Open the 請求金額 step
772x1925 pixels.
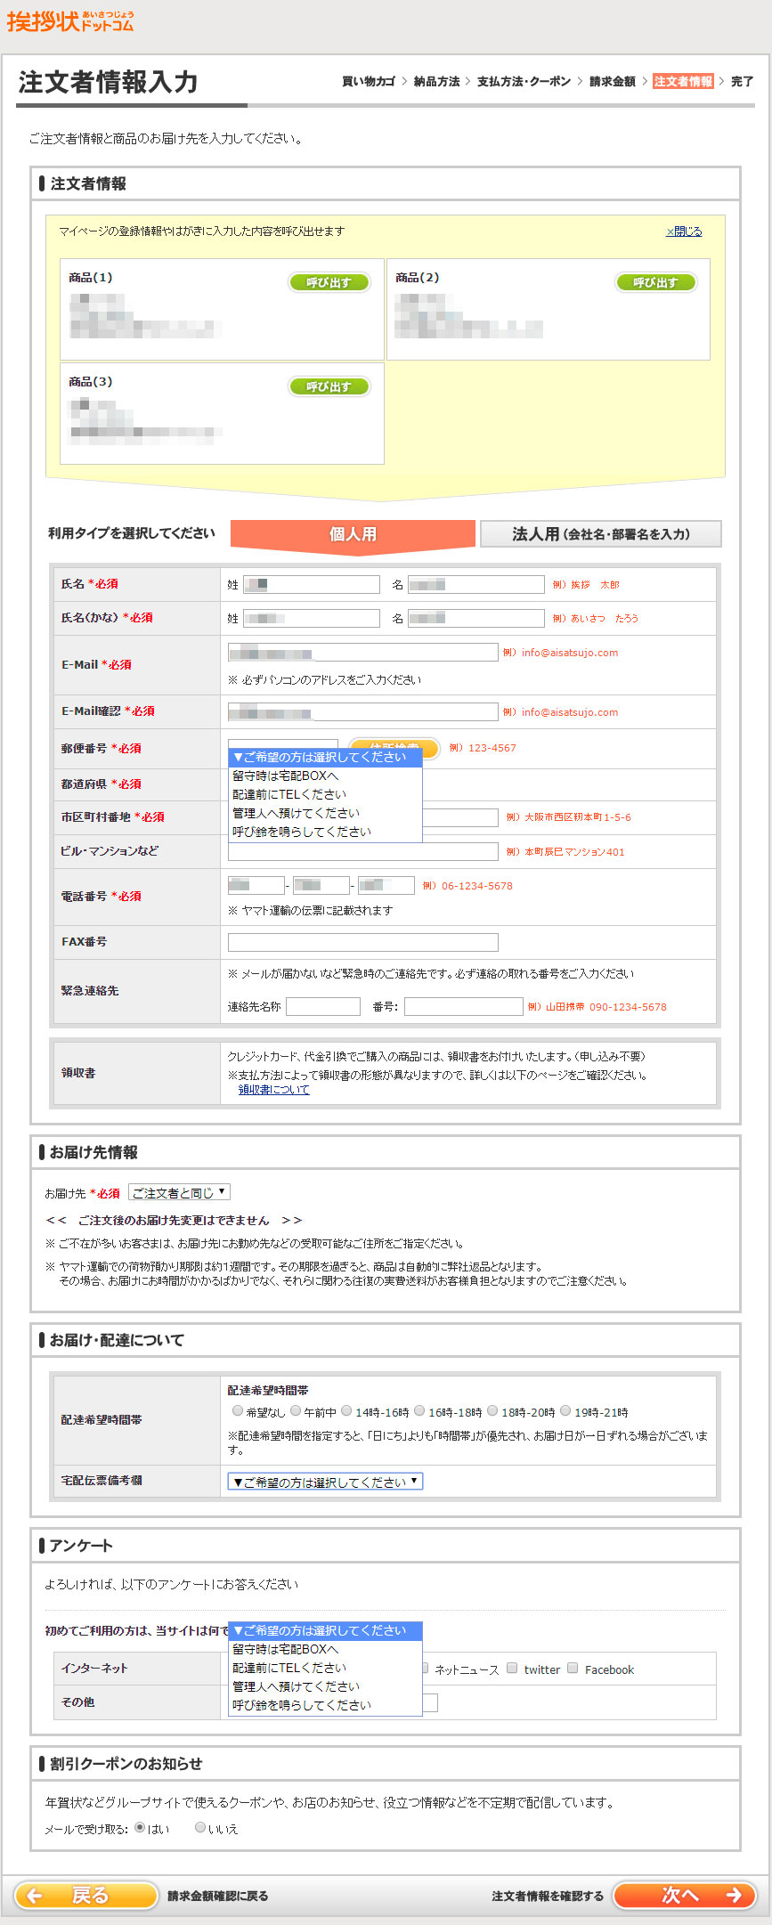[x=613, y=81]
